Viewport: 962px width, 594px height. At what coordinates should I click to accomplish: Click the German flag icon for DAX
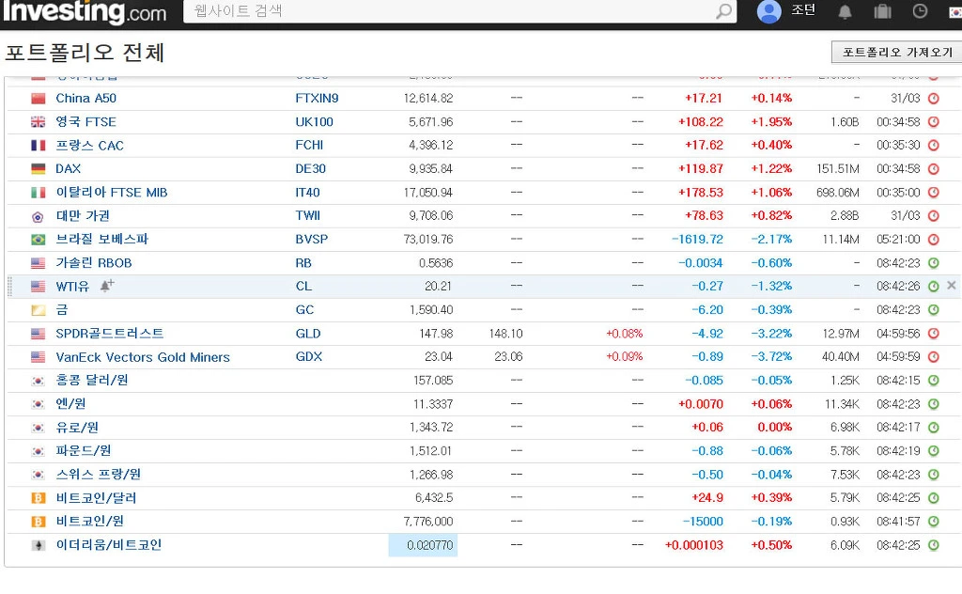(x=38, y=169)
